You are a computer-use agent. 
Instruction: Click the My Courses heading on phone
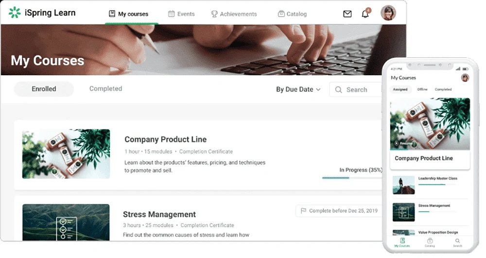(x=403, y=78)
